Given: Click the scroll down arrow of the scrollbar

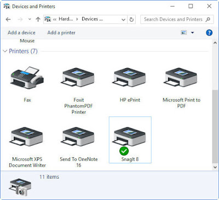Looking at the screenshot, I should click(x=215, y=167).
